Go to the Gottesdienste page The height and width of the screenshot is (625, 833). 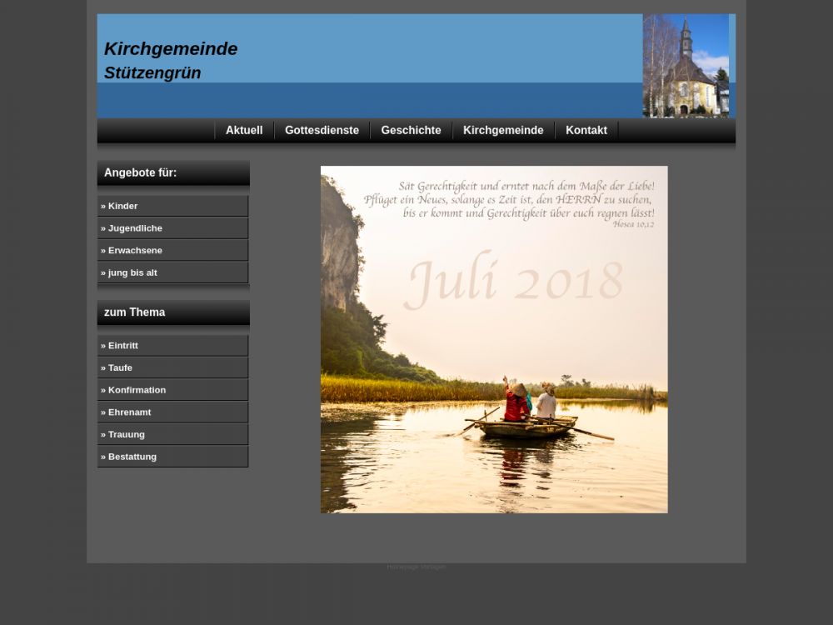coord(322,130)
